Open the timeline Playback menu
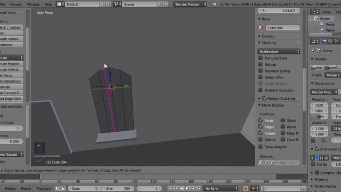Image resolution: width=341 pixels, height=192 pixels. (x=44, y=188)
